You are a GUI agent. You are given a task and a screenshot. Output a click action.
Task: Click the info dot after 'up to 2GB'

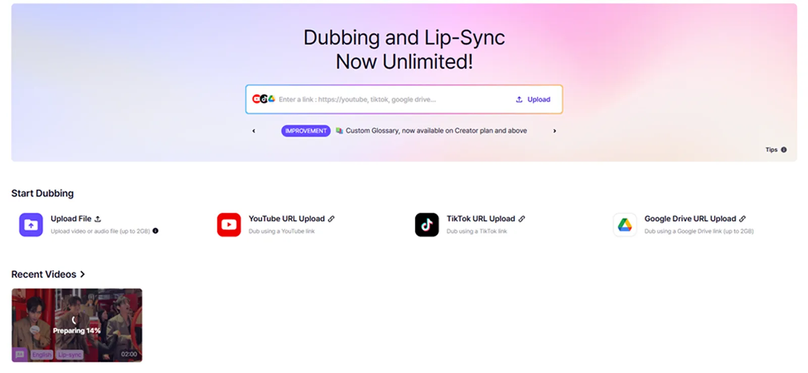pyautogui.click(x=155, y=231)
